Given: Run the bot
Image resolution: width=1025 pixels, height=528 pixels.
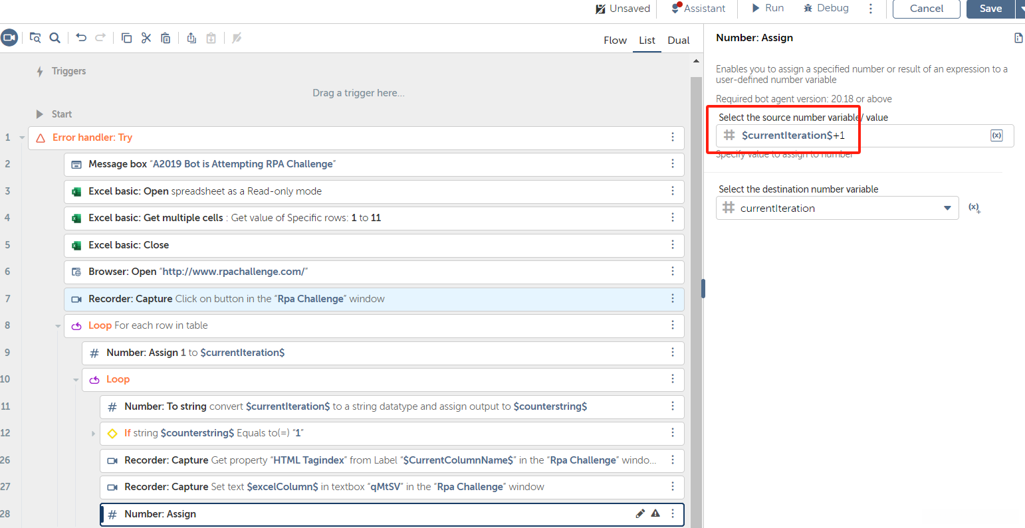Looking at the screenshot, I should [x=768, y=9].
